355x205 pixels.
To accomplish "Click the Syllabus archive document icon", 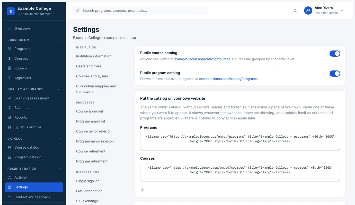I will 10,127.
